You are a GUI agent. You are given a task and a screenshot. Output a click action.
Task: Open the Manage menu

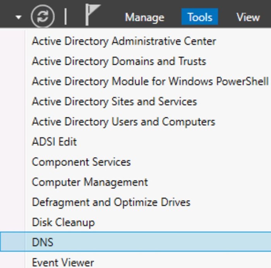[144, 17]
